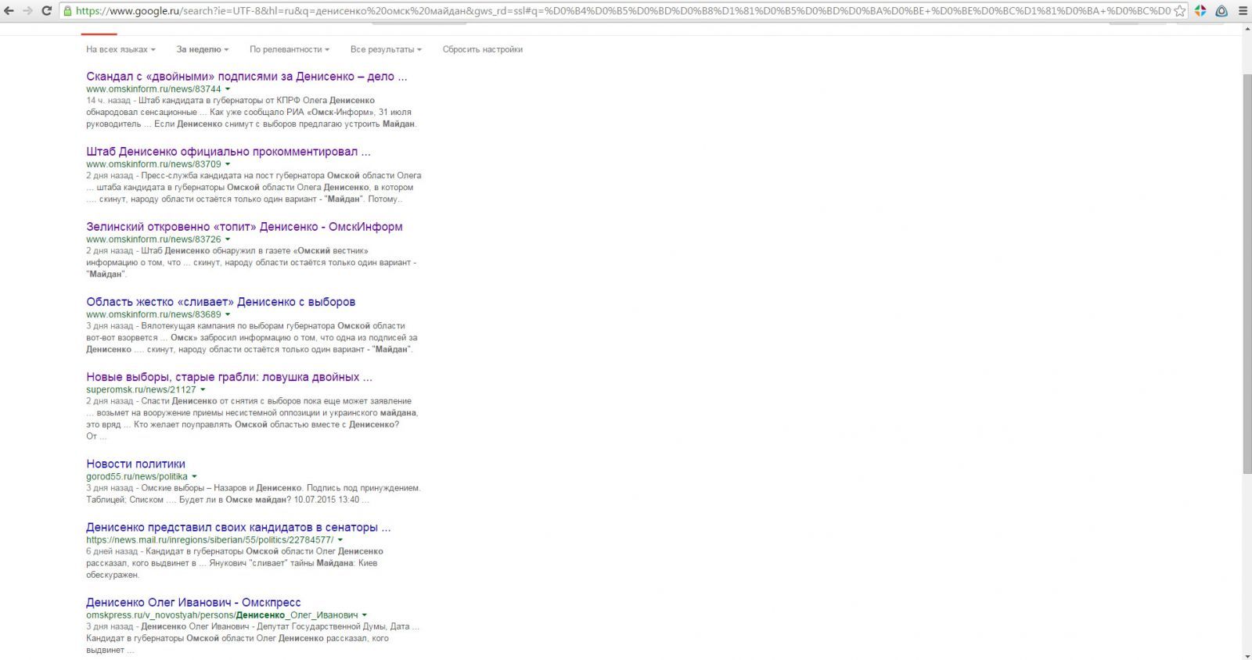Click the green padlock security icon

coord(68,11)
